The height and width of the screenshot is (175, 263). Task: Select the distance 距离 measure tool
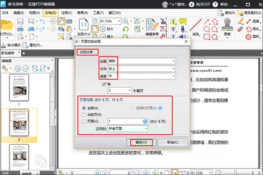pyautogui.click(x=253, y=21)
